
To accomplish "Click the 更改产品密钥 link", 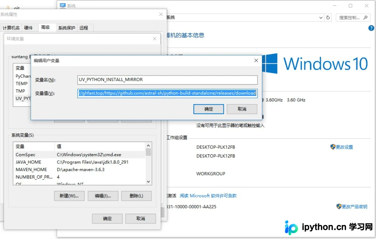I will (352, 206).
